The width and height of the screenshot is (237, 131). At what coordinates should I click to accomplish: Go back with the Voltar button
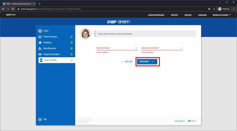pos(127,62)
